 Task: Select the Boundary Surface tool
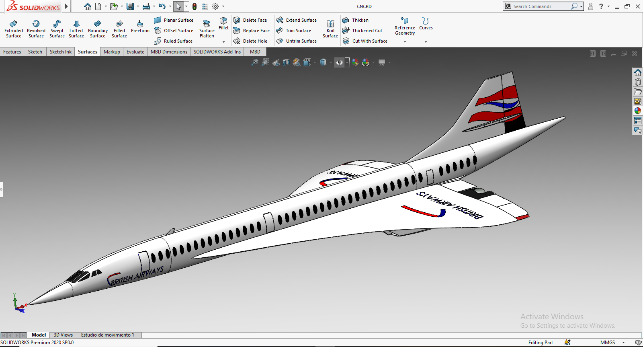[x=98, y=29]
